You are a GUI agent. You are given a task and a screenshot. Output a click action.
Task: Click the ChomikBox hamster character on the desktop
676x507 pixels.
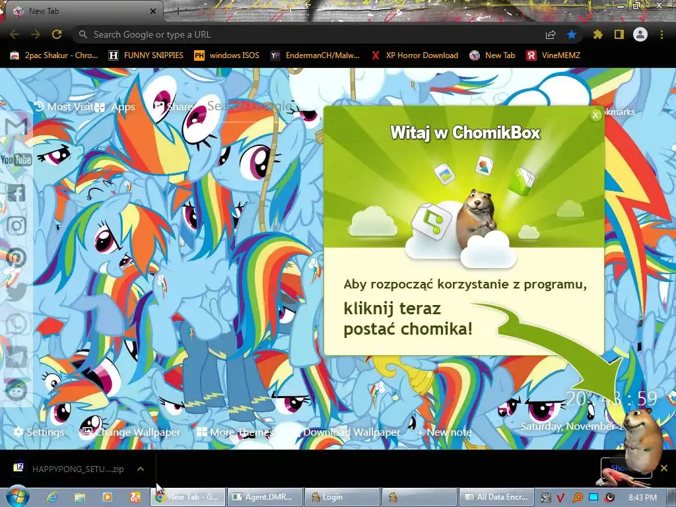pos(642,440)
